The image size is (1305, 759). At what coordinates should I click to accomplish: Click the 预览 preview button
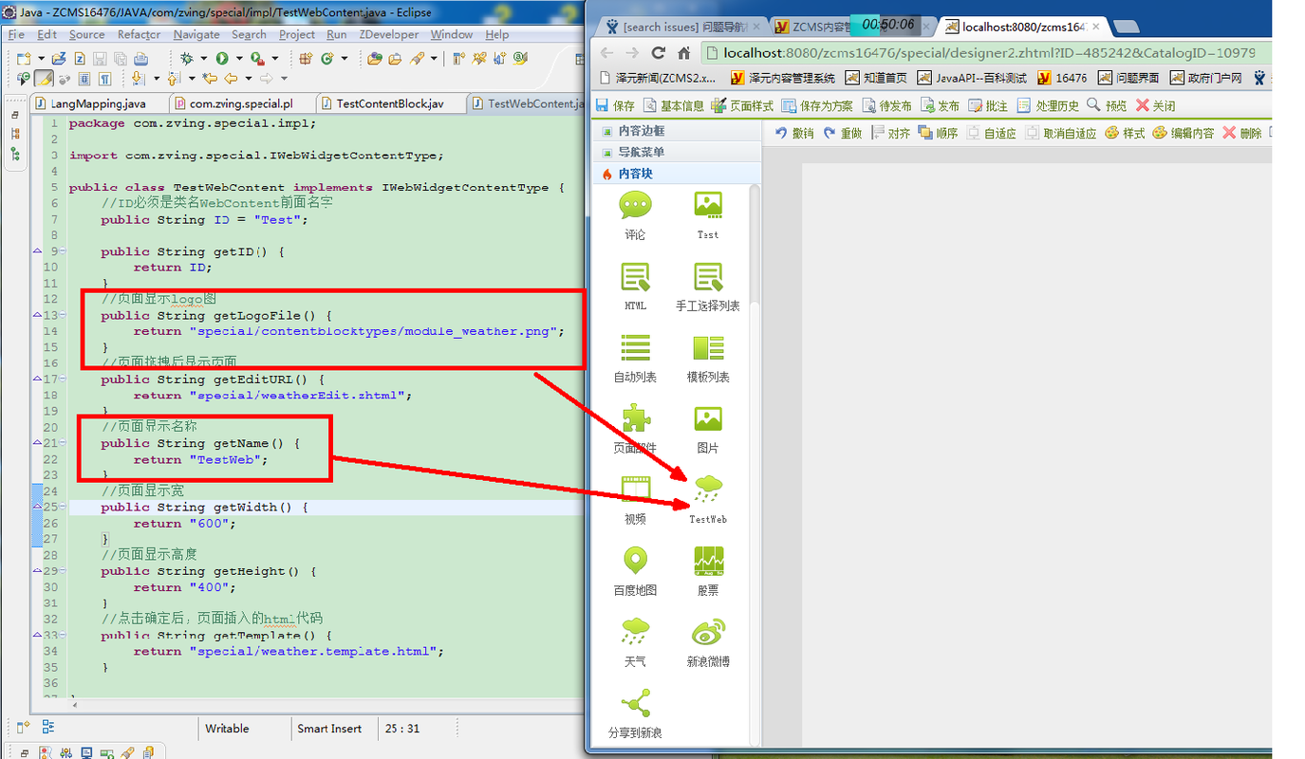1107,105
